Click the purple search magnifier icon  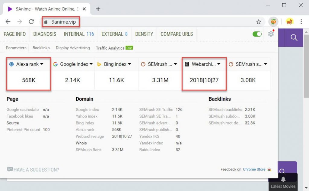[294, 37]
